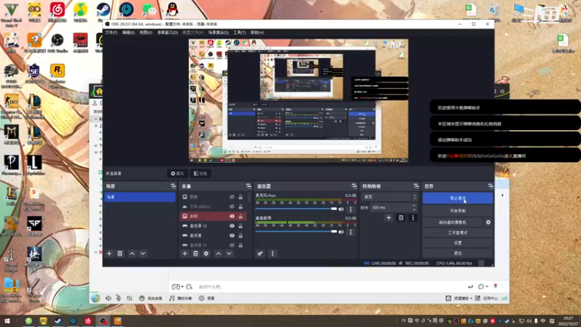The height and width of the screenshot is (327, 581).
Task: Move scene down with arrow
Action: tap(142, 254)
